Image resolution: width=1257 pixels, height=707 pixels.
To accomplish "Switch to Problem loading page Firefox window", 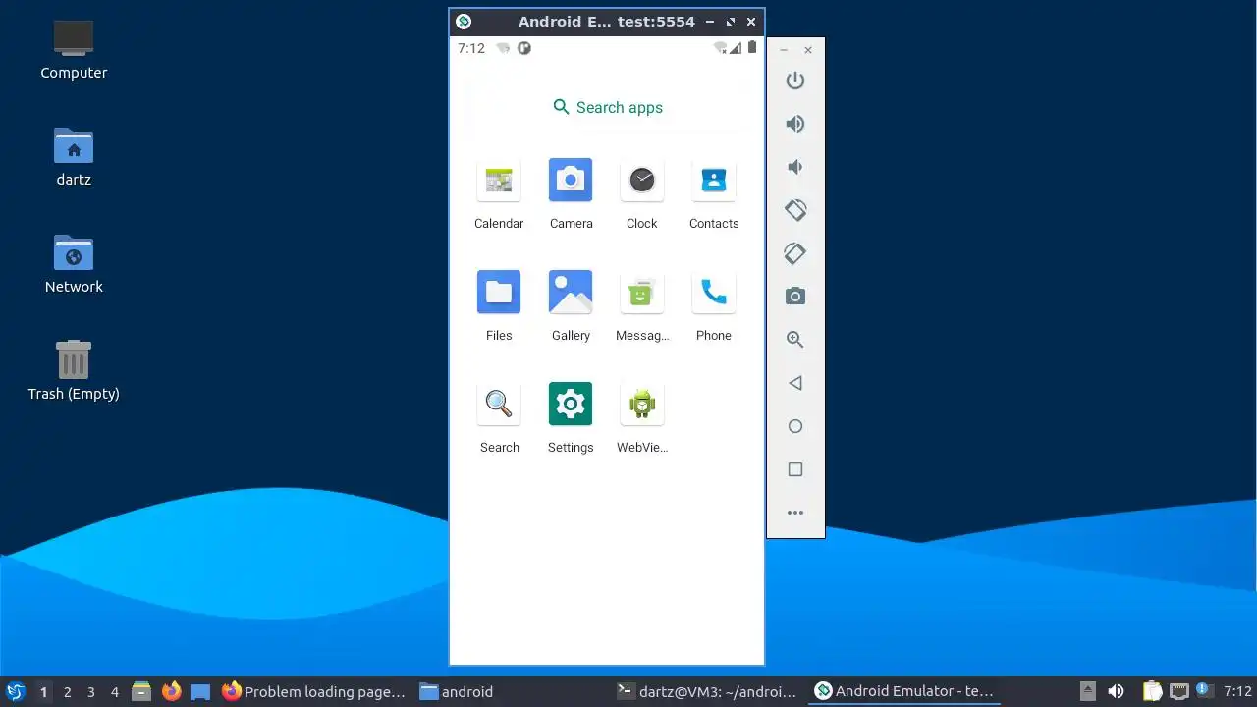I will coord(314,691).
